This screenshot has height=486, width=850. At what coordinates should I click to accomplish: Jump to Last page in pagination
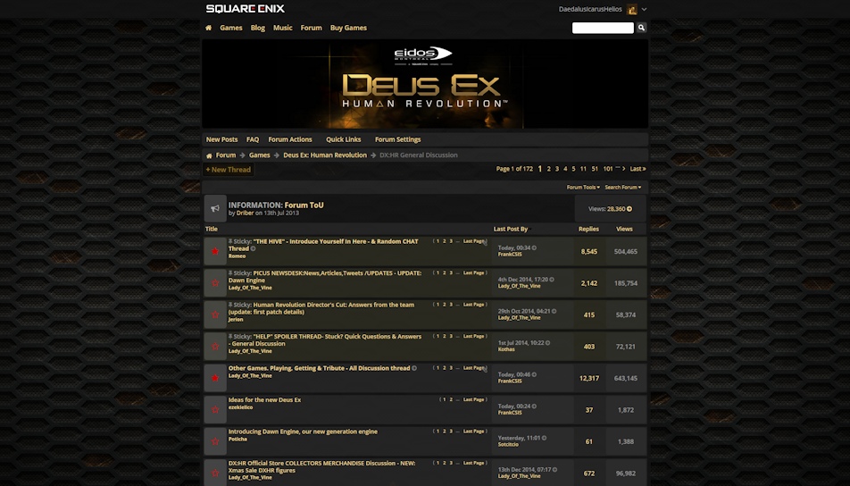click(638, 169)
